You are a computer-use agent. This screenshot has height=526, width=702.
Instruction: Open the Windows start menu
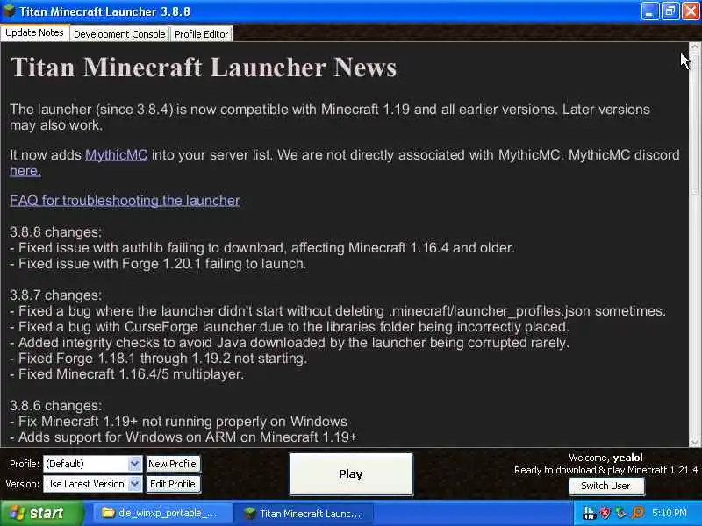[41, 513]
